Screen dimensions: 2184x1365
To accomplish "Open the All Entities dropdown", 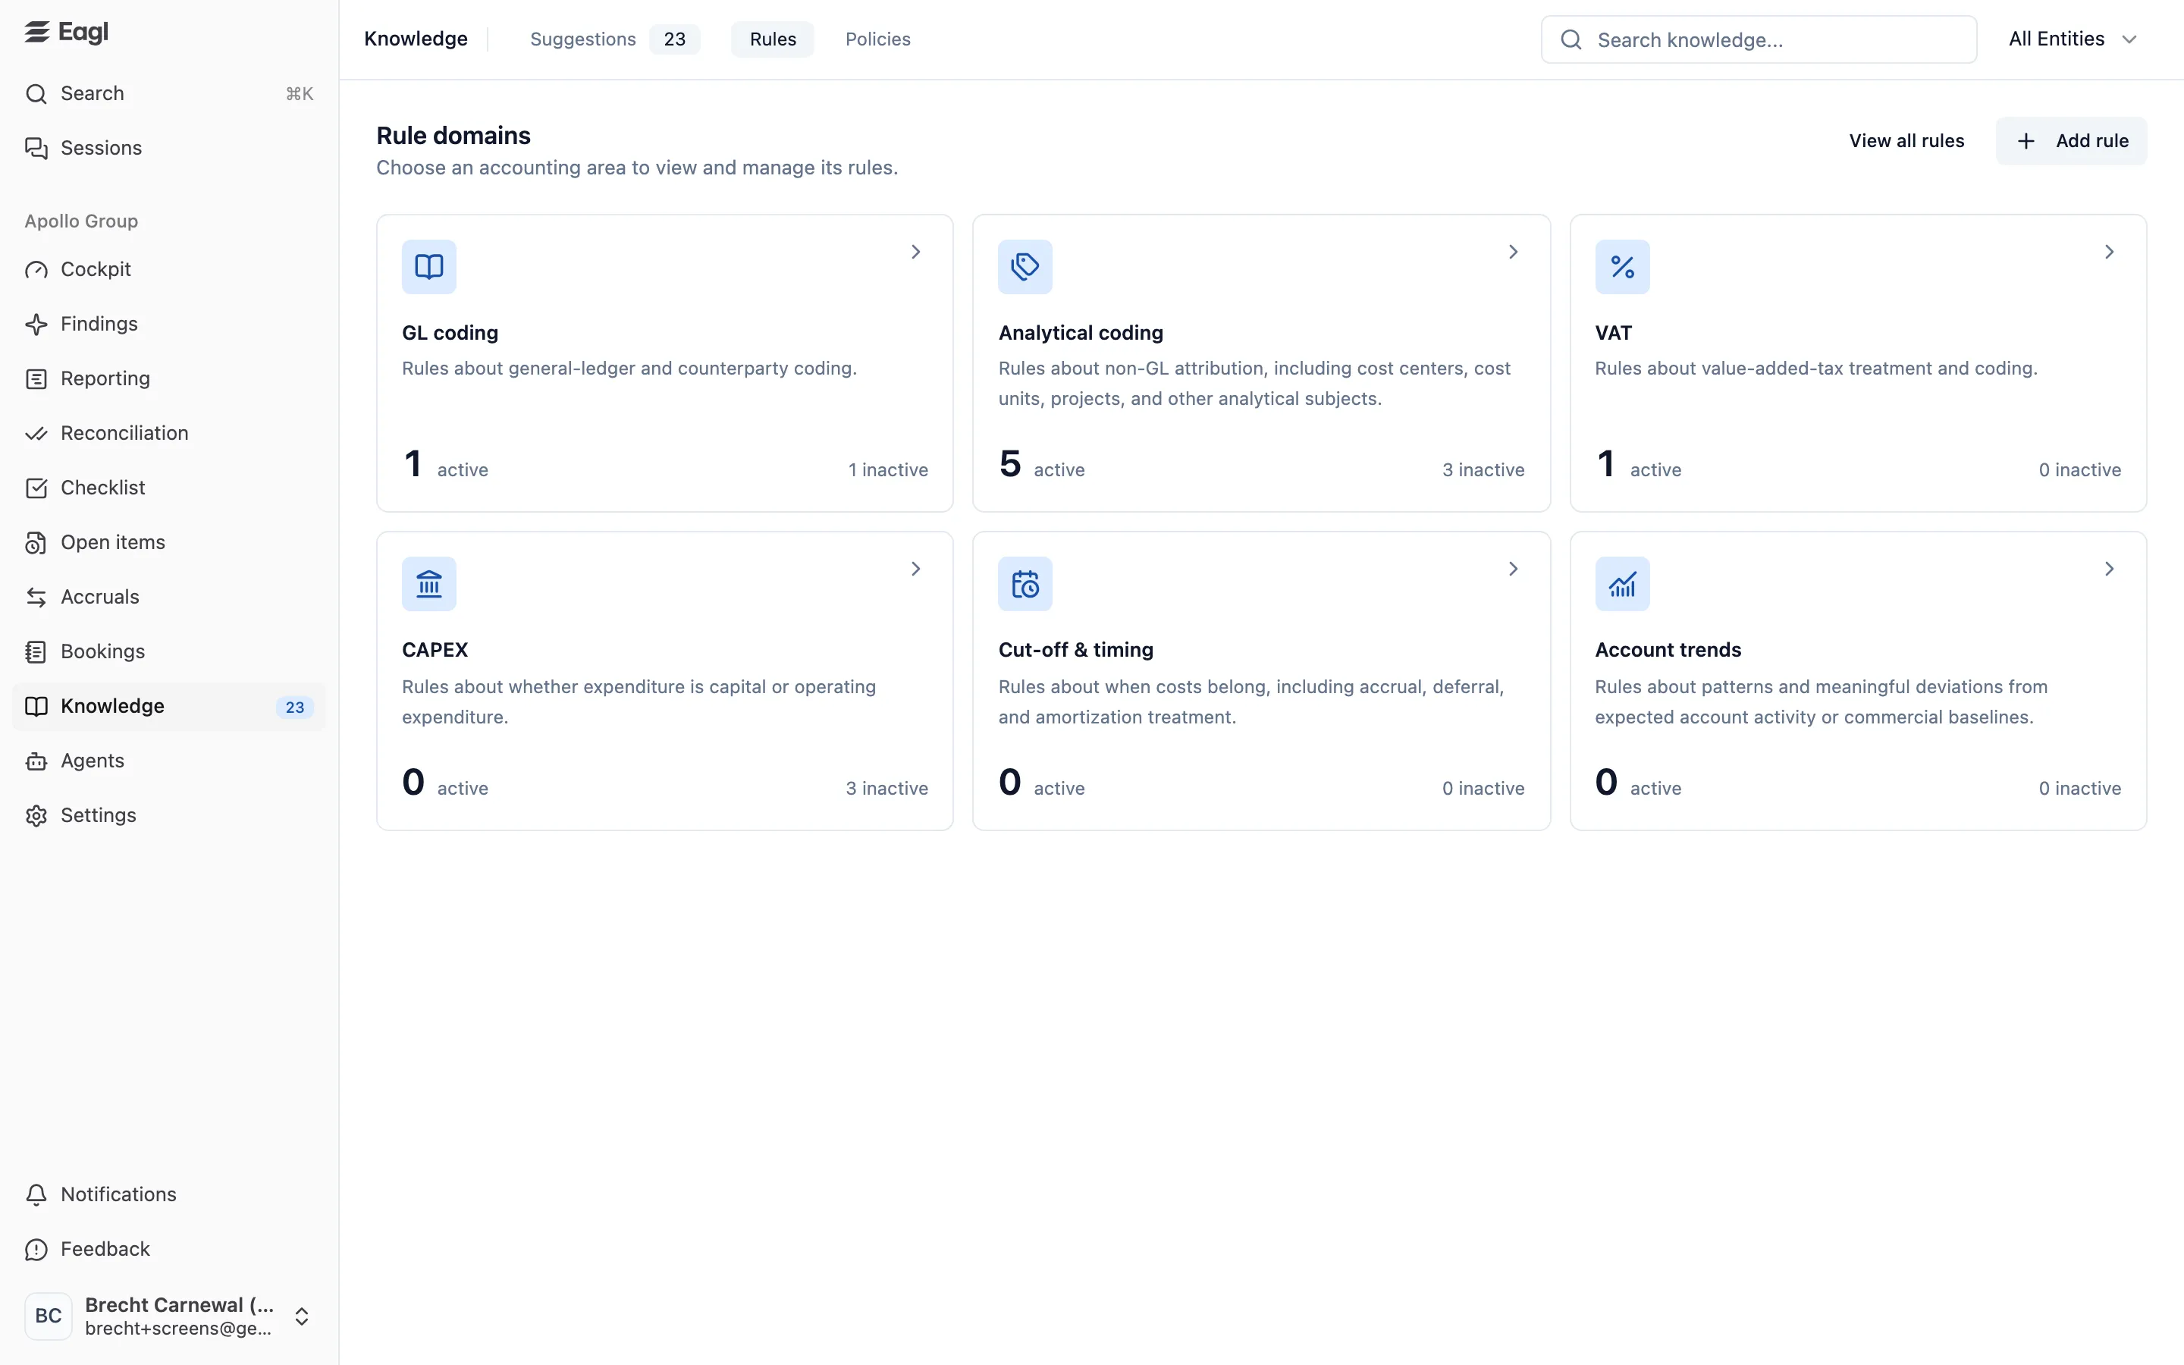I will point(2073,39).
